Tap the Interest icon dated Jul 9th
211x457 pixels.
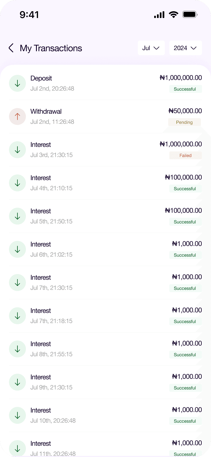[x=17, y=382]
